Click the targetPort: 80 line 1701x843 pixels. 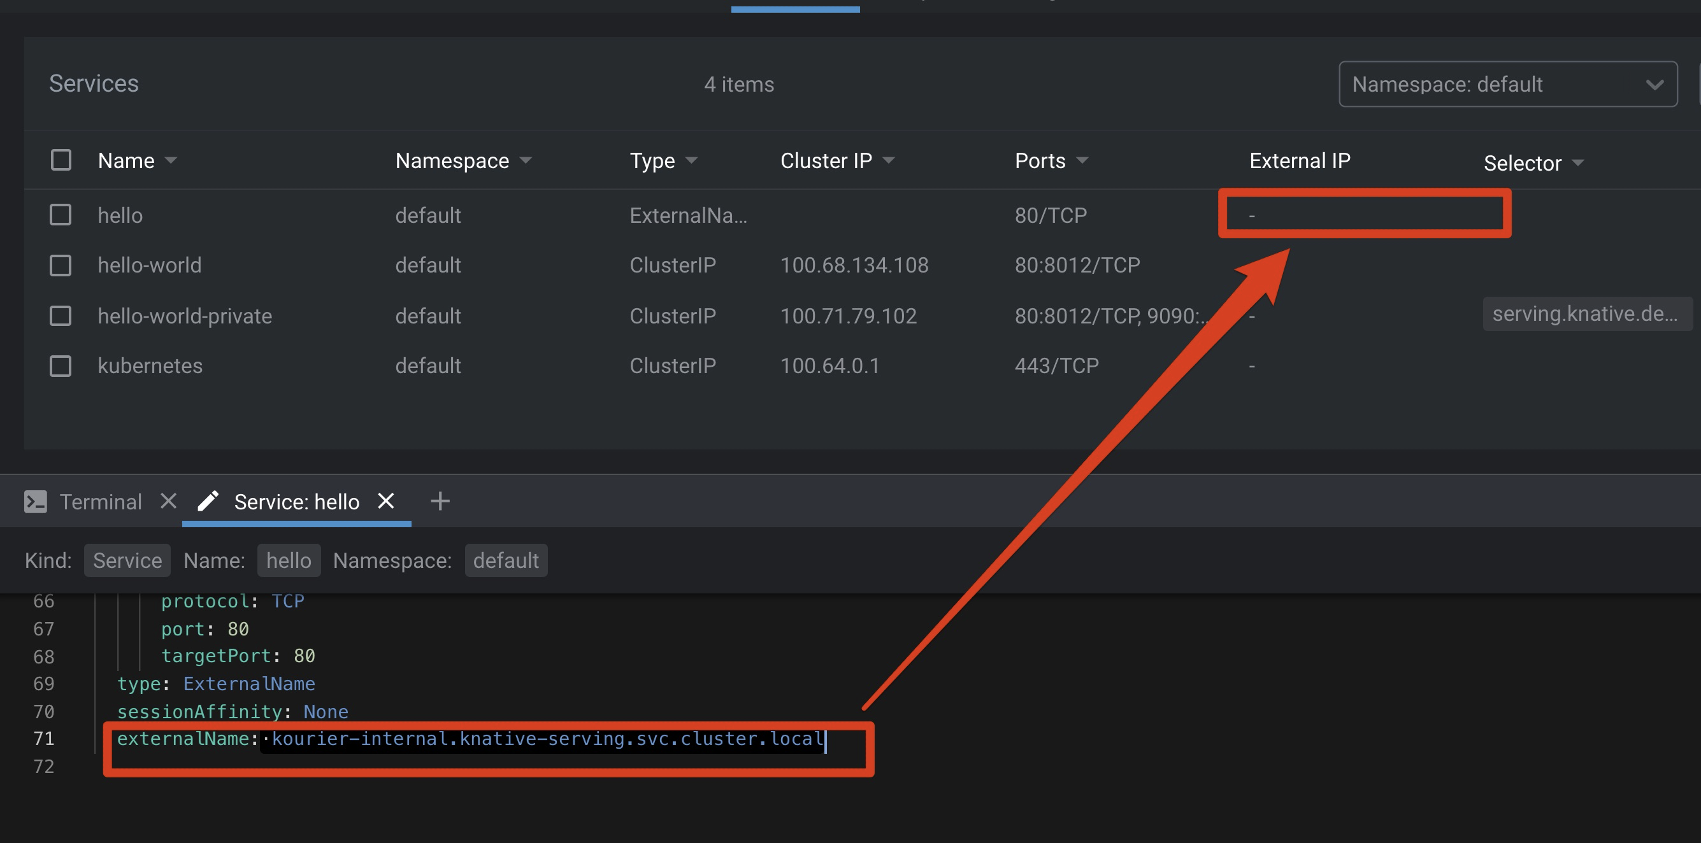pyautogui.click(x=238, y=656)
